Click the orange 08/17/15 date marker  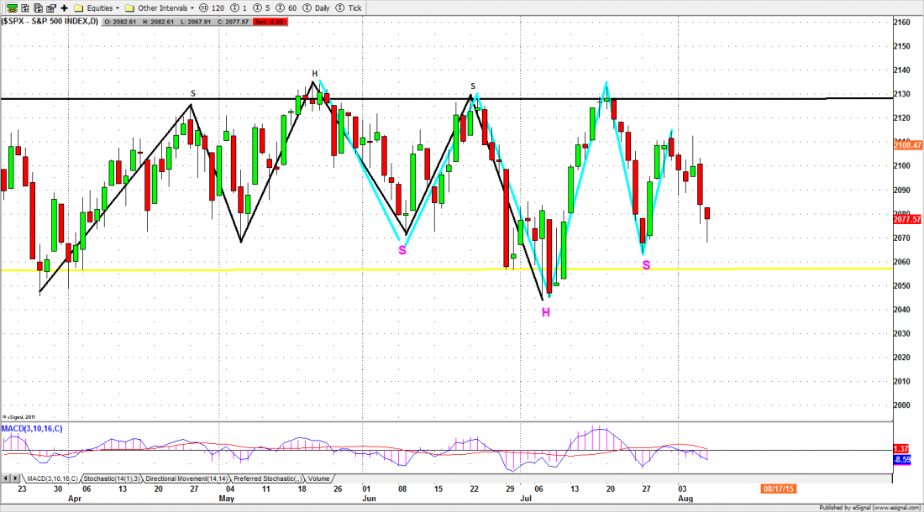(776, 487)
